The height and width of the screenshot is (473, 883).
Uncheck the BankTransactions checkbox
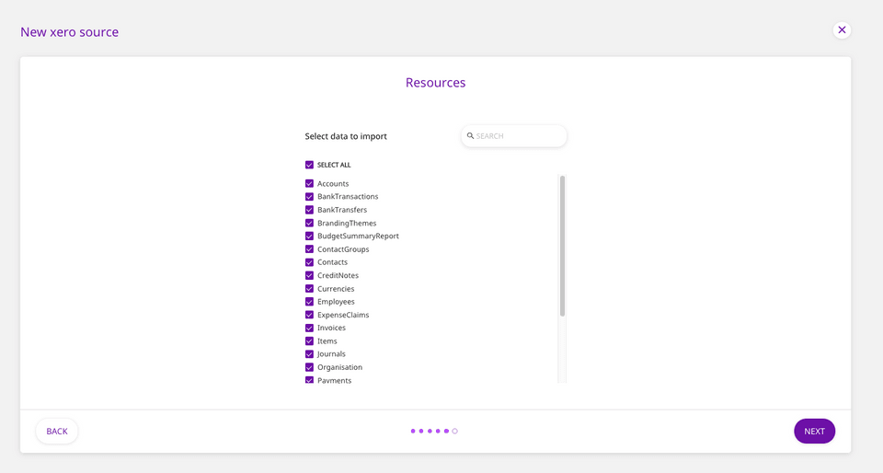[309, 197]
